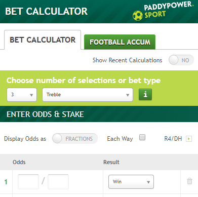Select the Bet Calculator tab

[43, 40]
